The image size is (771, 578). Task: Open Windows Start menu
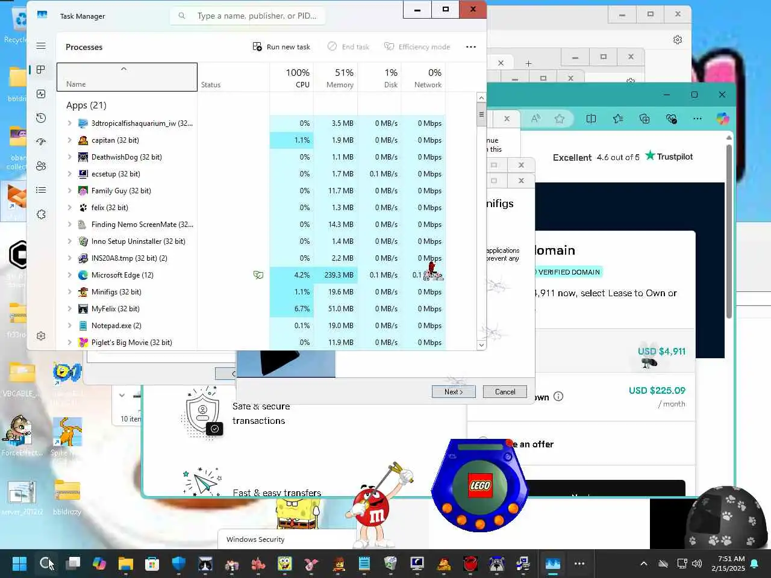click(x=19, y=564)
